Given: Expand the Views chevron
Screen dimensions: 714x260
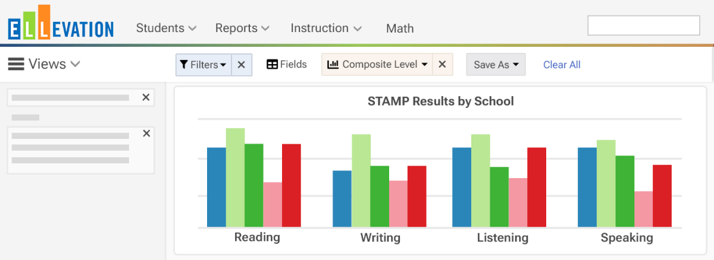Looking at the screenshot, I should point(75,64).
